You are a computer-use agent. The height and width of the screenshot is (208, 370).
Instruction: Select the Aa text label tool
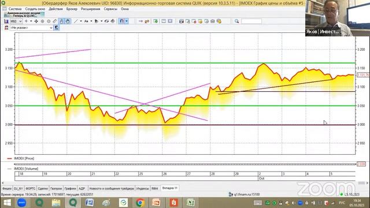(86, 21)
